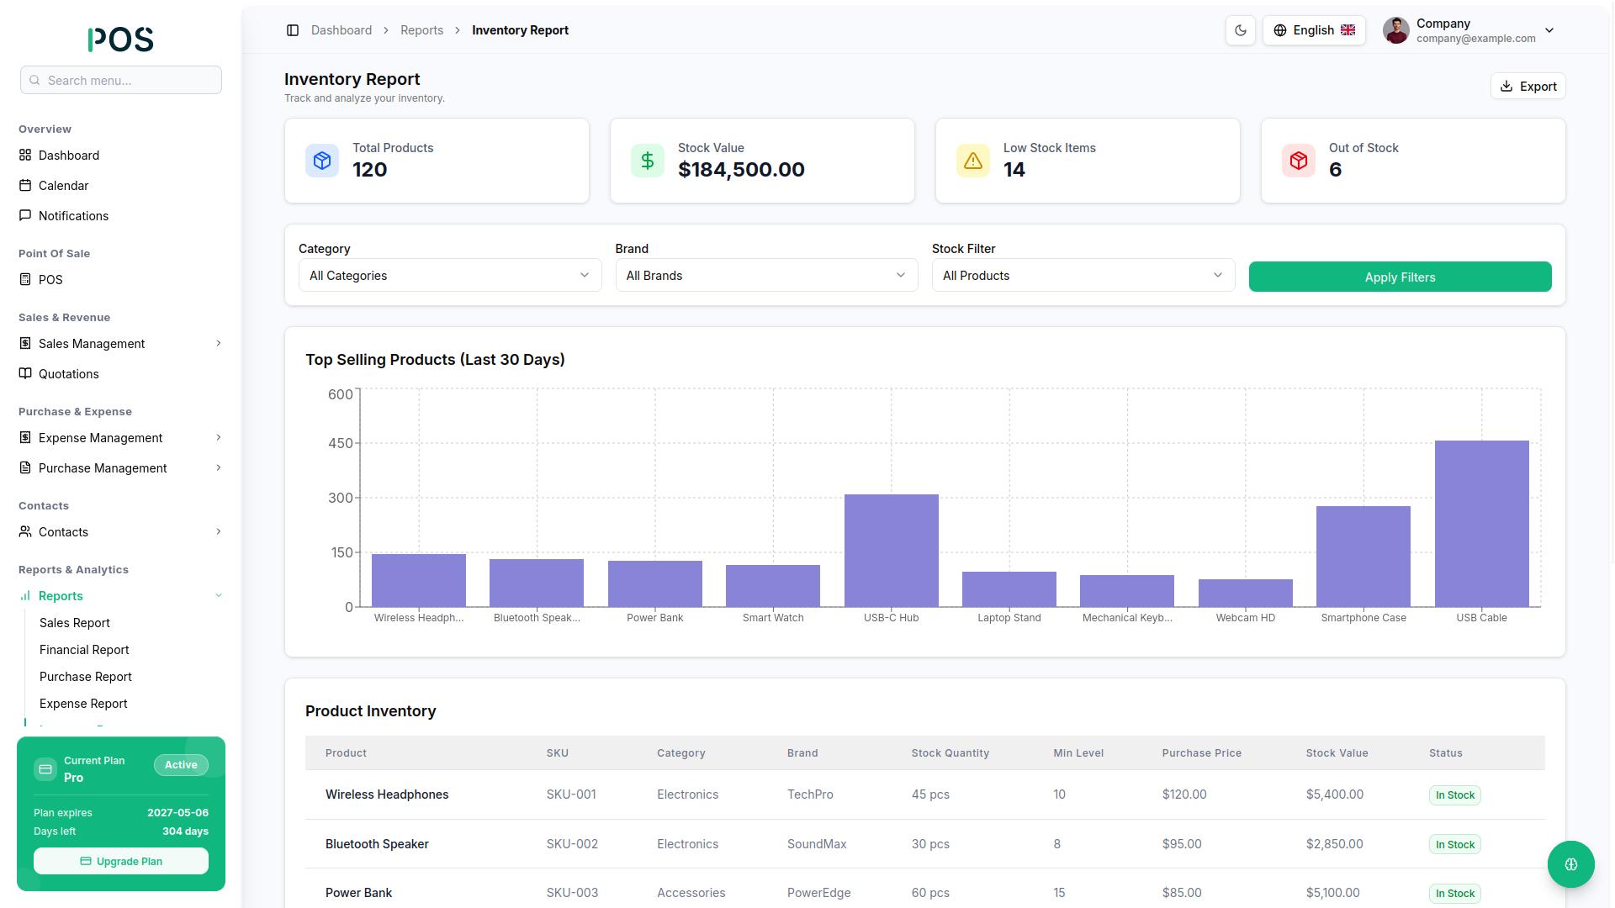Click the Sales Management icon
Viewport: 1615px width, 908px height.
tap(25, 343)
